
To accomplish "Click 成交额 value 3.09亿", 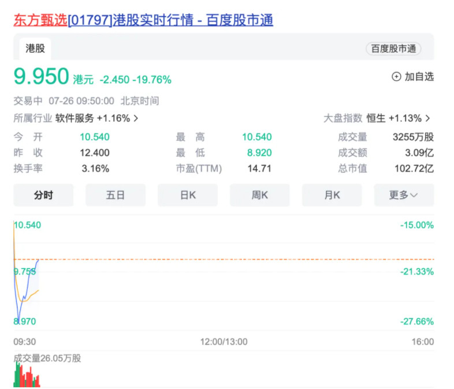I will [x=419, y=152].
